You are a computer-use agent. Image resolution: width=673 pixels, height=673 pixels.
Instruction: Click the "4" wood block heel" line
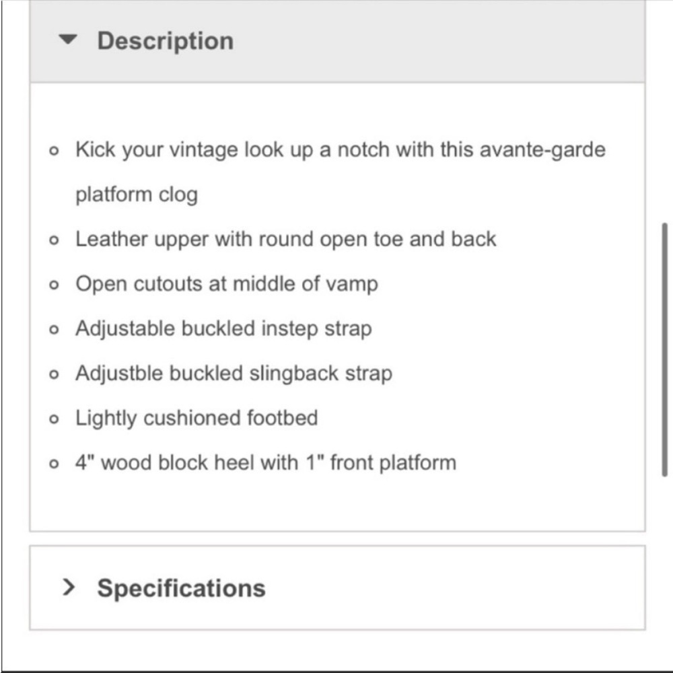(266, 463)
